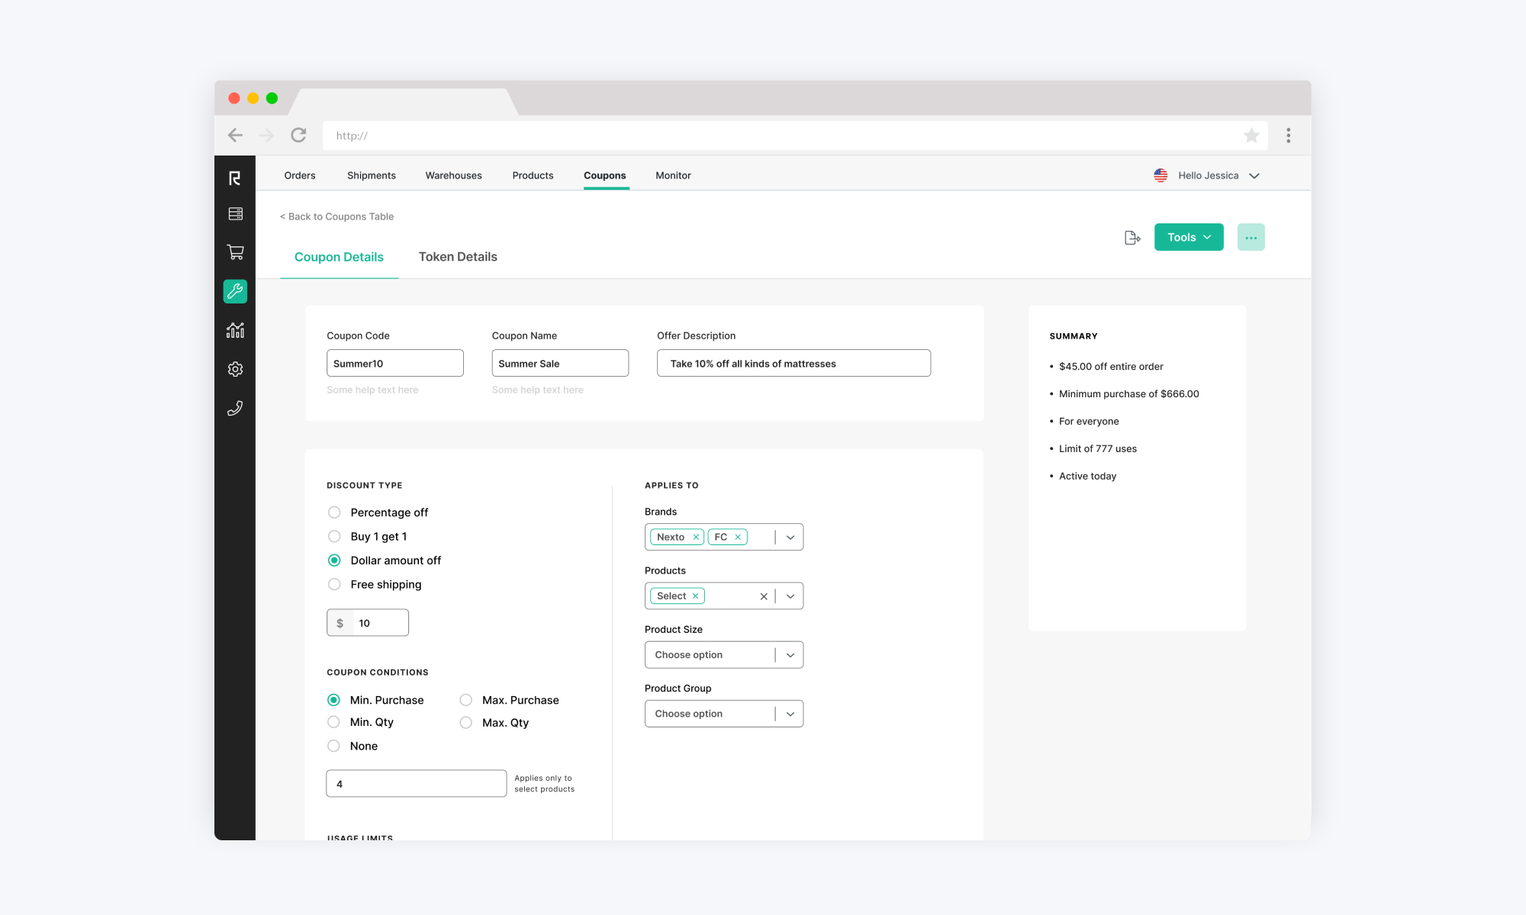Click the export document icon
This screenshot has width=1526, height=915.
(x=1132, y=238)
